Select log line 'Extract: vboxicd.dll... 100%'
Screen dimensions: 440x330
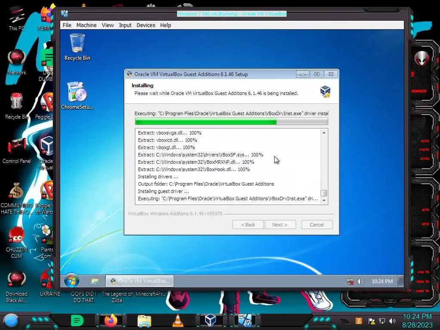[x=167, y=140]
